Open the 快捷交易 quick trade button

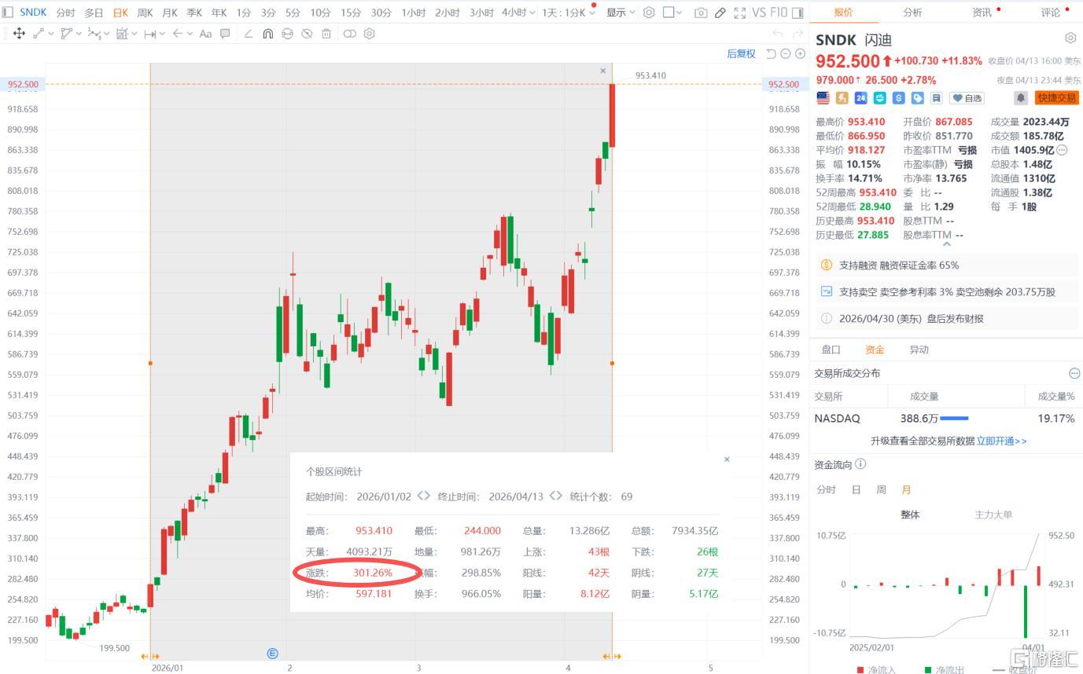(1056, 98)
